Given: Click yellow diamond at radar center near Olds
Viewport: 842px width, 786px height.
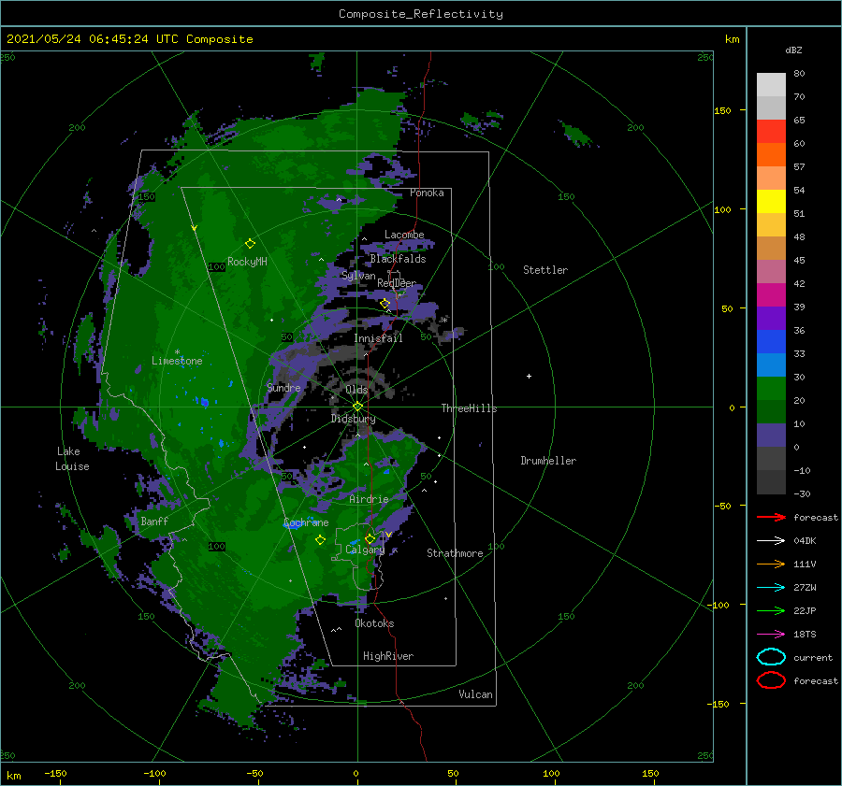Looking at the screenshot, I should tap(357, 407).
